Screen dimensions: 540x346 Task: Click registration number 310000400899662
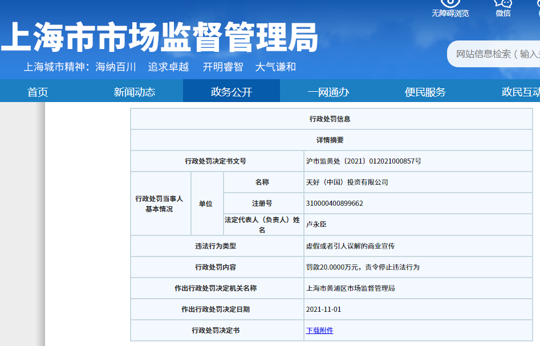334,203
